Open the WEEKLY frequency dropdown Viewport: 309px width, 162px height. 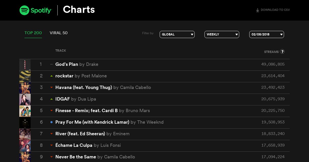pyautogui.click(x=222, y=34)
